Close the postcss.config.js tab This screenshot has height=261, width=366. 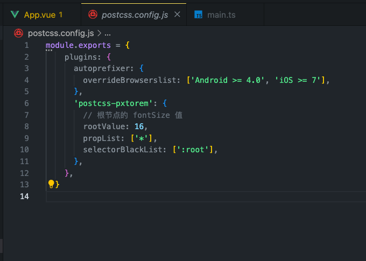point(178,15)
